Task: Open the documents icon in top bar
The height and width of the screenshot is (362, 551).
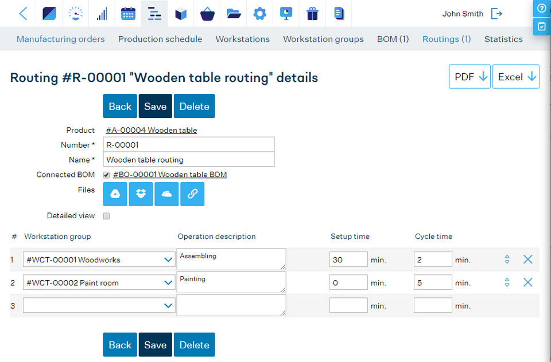Action: 339,14
